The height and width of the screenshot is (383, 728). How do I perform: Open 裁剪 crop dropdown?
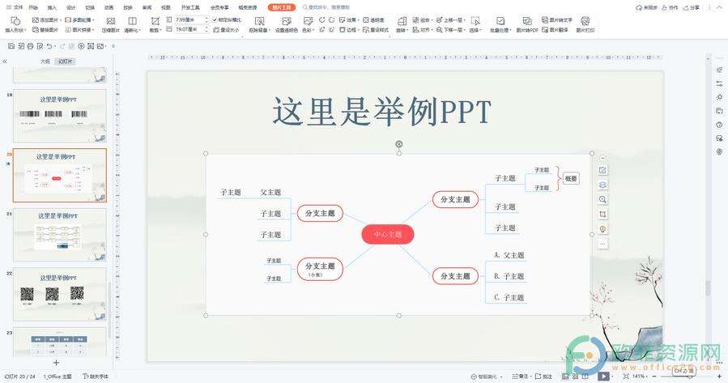pyautogui.click(x=155, y=24)
